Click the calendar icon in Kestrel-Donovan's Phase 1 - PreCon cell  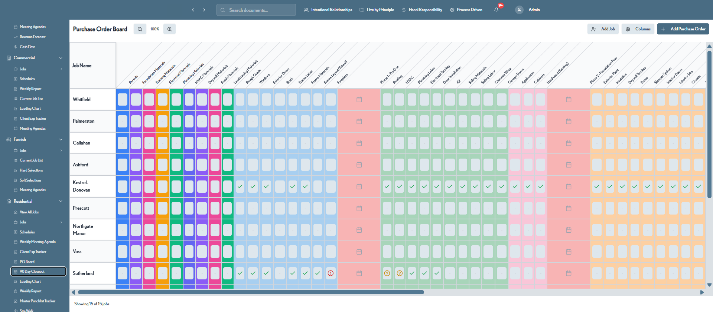point(359,186)
